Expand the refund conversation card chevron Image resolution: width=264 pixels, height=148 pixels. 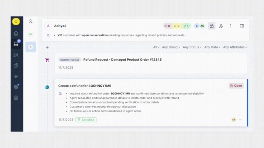coord(241,120)
